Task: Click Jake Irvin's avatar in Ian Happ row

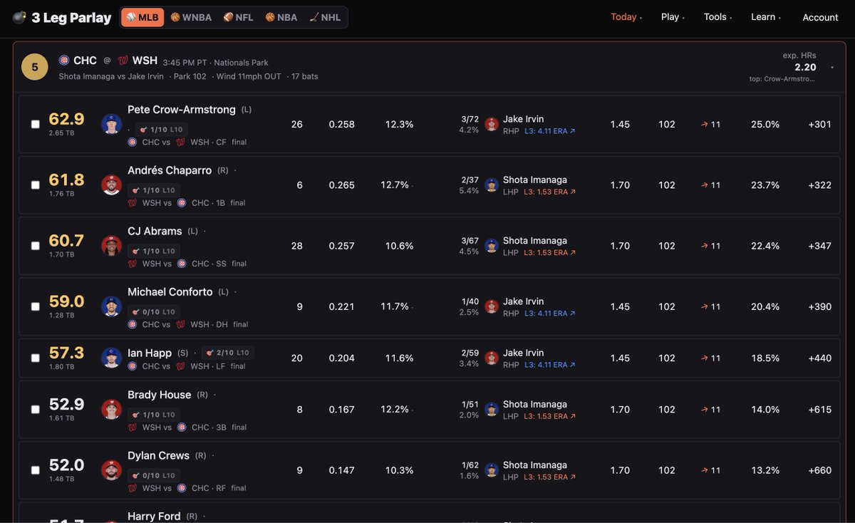Action: (x=492, y=358)
